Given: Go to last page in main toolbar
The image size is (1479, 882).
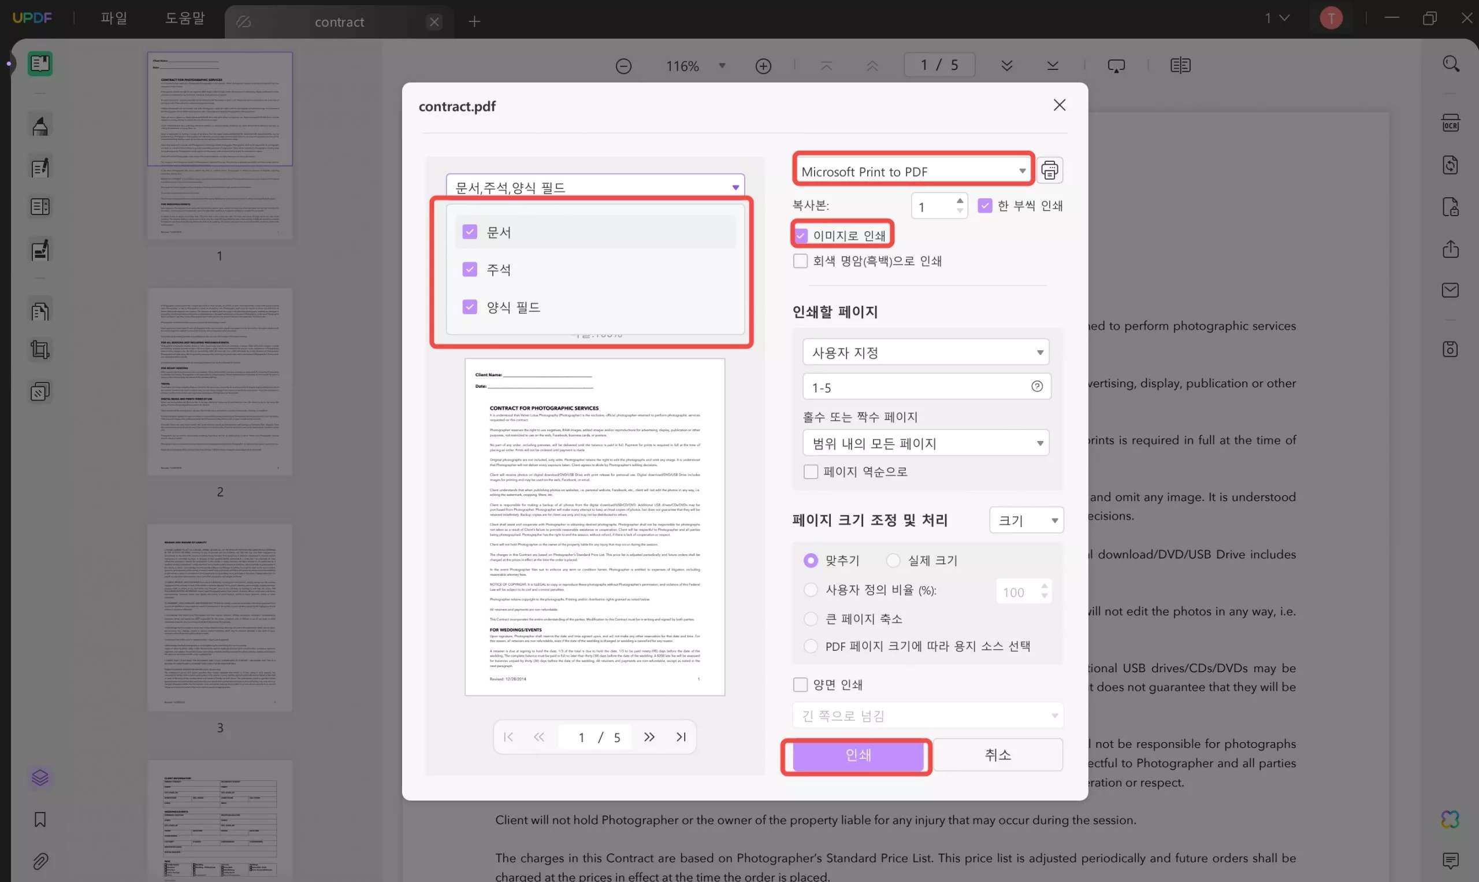Looking at the screenshot, I should (x=1053, y=65).
